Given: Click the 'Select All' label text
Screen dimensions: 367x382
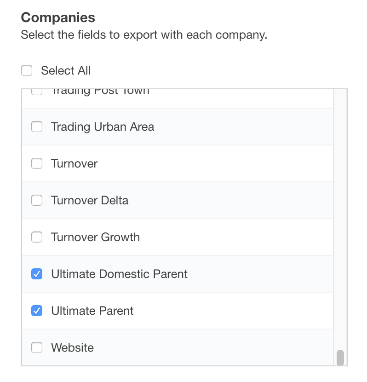Looking at the screenshot, I should 66,71.
